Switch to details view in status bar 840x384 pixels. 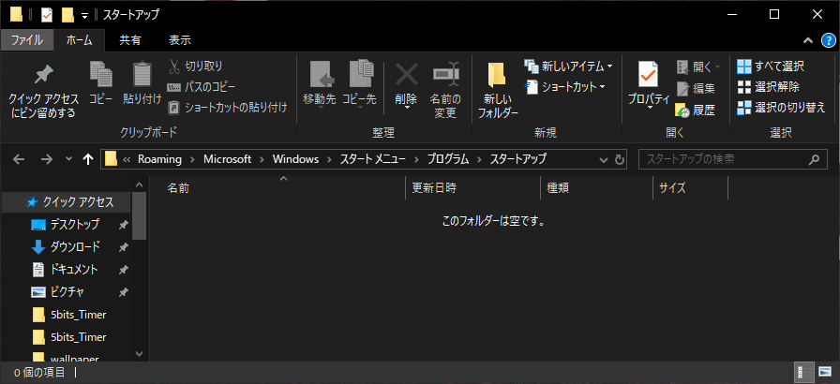803,372
